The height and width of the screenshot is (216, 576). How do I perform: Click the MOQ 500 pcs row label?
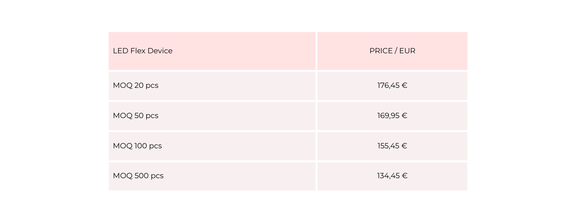(138, 176)
